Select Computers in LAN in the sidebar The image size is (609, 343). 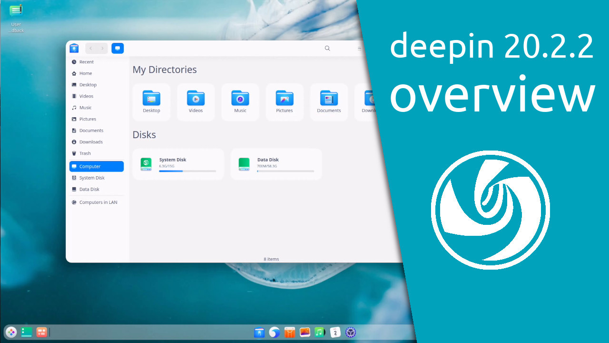pos(98,202)
